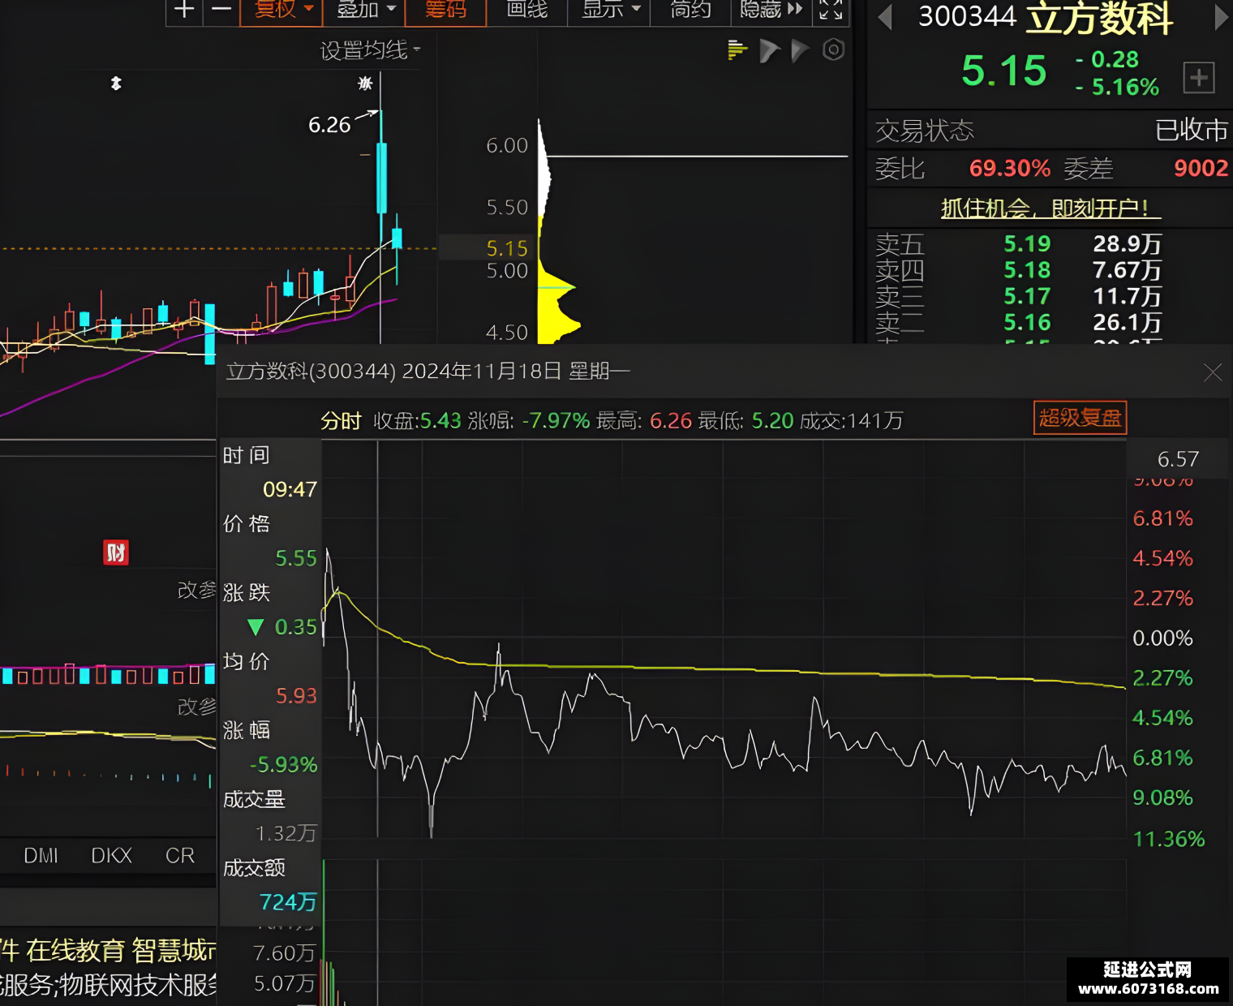Zoom out the chart with minus icon
1233x1006 pixels.
tap(221, 11)
